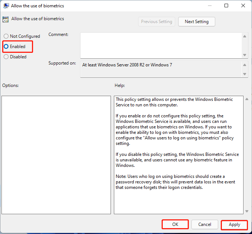Click the Apply button
Image resolution: width=252 pixels, height=234 pixels.
(x=234, y=224)
